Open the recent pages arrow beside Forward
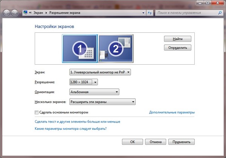Image resolution: width=226 pixels, height=158 pixels. tap(20, 13)
